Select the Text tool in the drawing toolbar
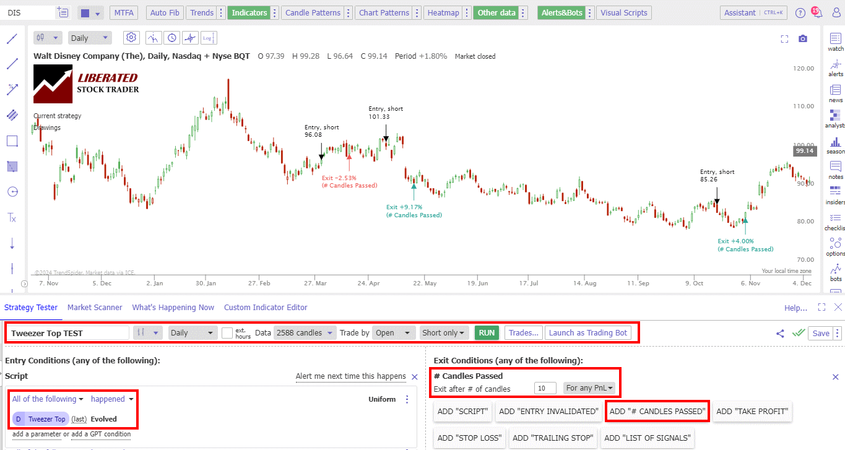The width and height of the screenshot is (845, 450). [x=12, y=217]
